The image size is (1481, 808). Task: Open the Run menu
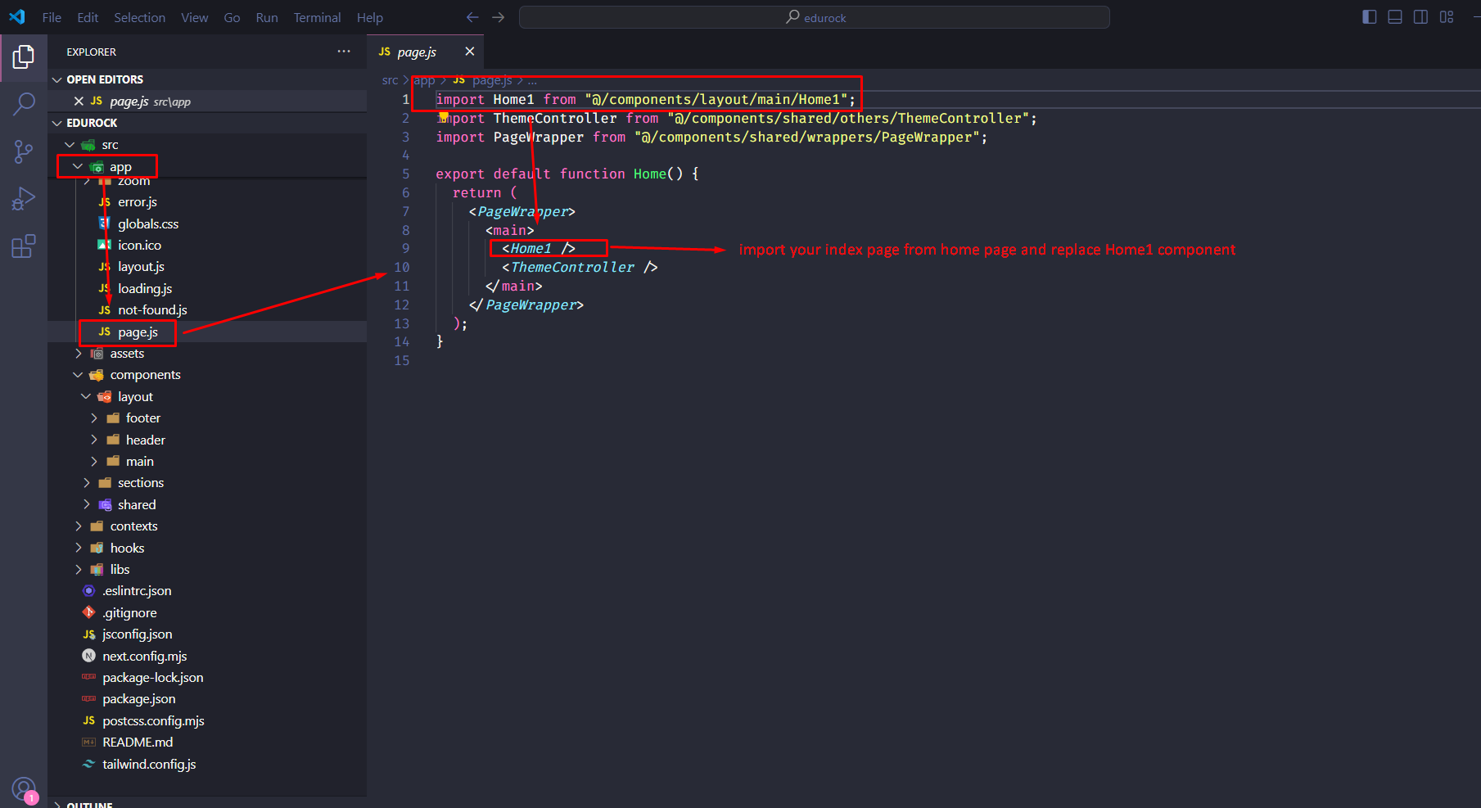(267, 17)
